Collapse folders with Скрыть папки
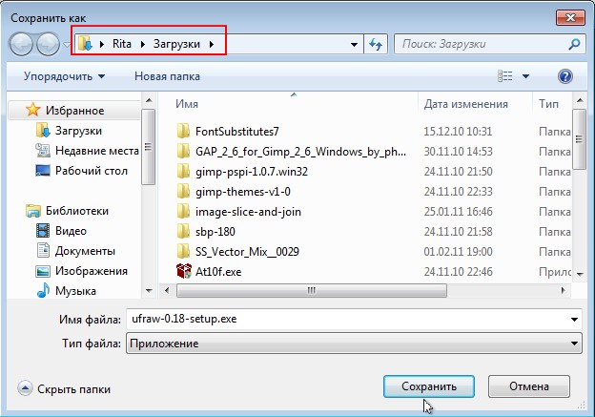Image resolution: width=595 pixels, height=417 pixels. pyautogui.click(x=65, y=388)
